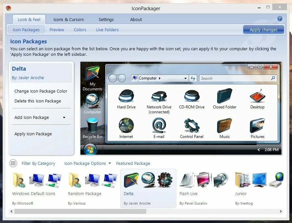Click the preview window close X button
This screenshot has height=223, width=292.
click(x=271, y=67)
